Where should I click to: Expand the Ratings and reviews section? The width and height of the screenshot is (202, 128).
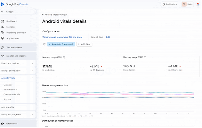(x=18, y=71)
